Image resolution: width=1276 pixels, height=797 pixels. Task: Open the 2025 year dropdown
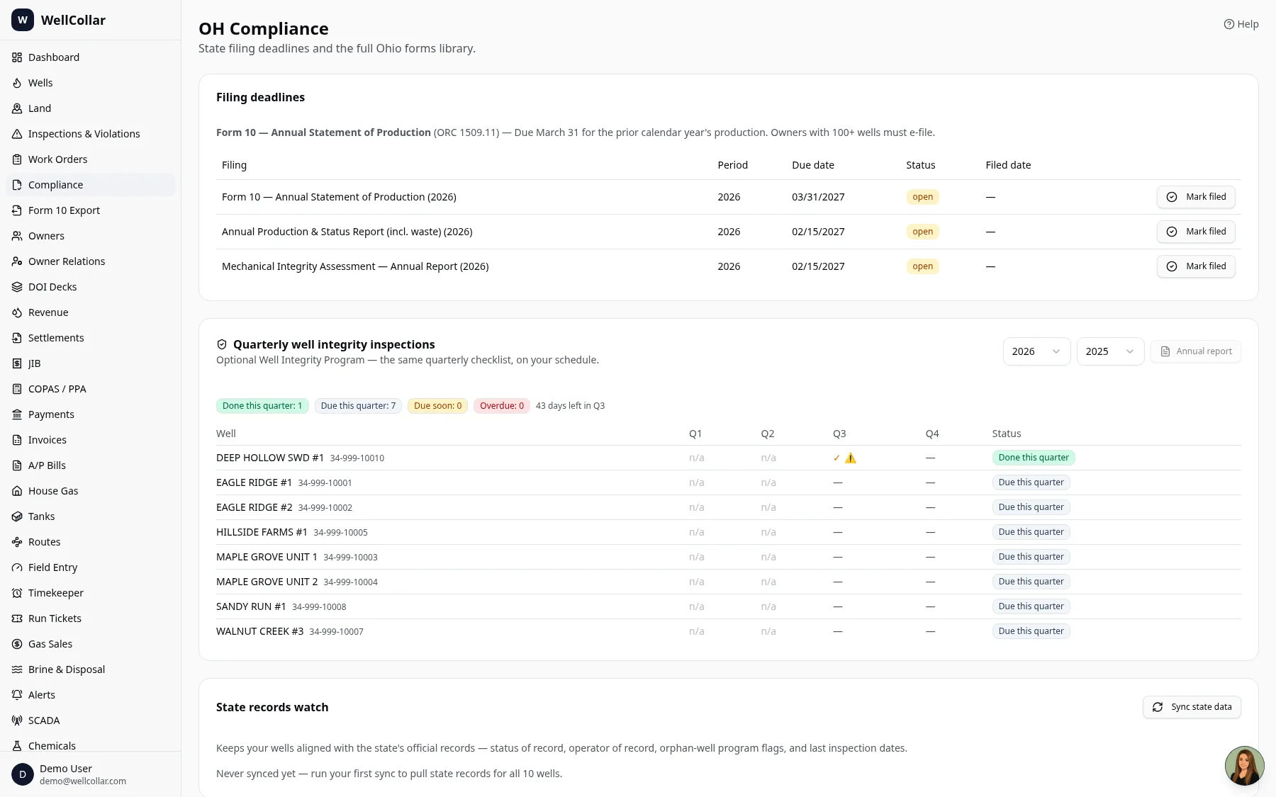(1110, 351)
